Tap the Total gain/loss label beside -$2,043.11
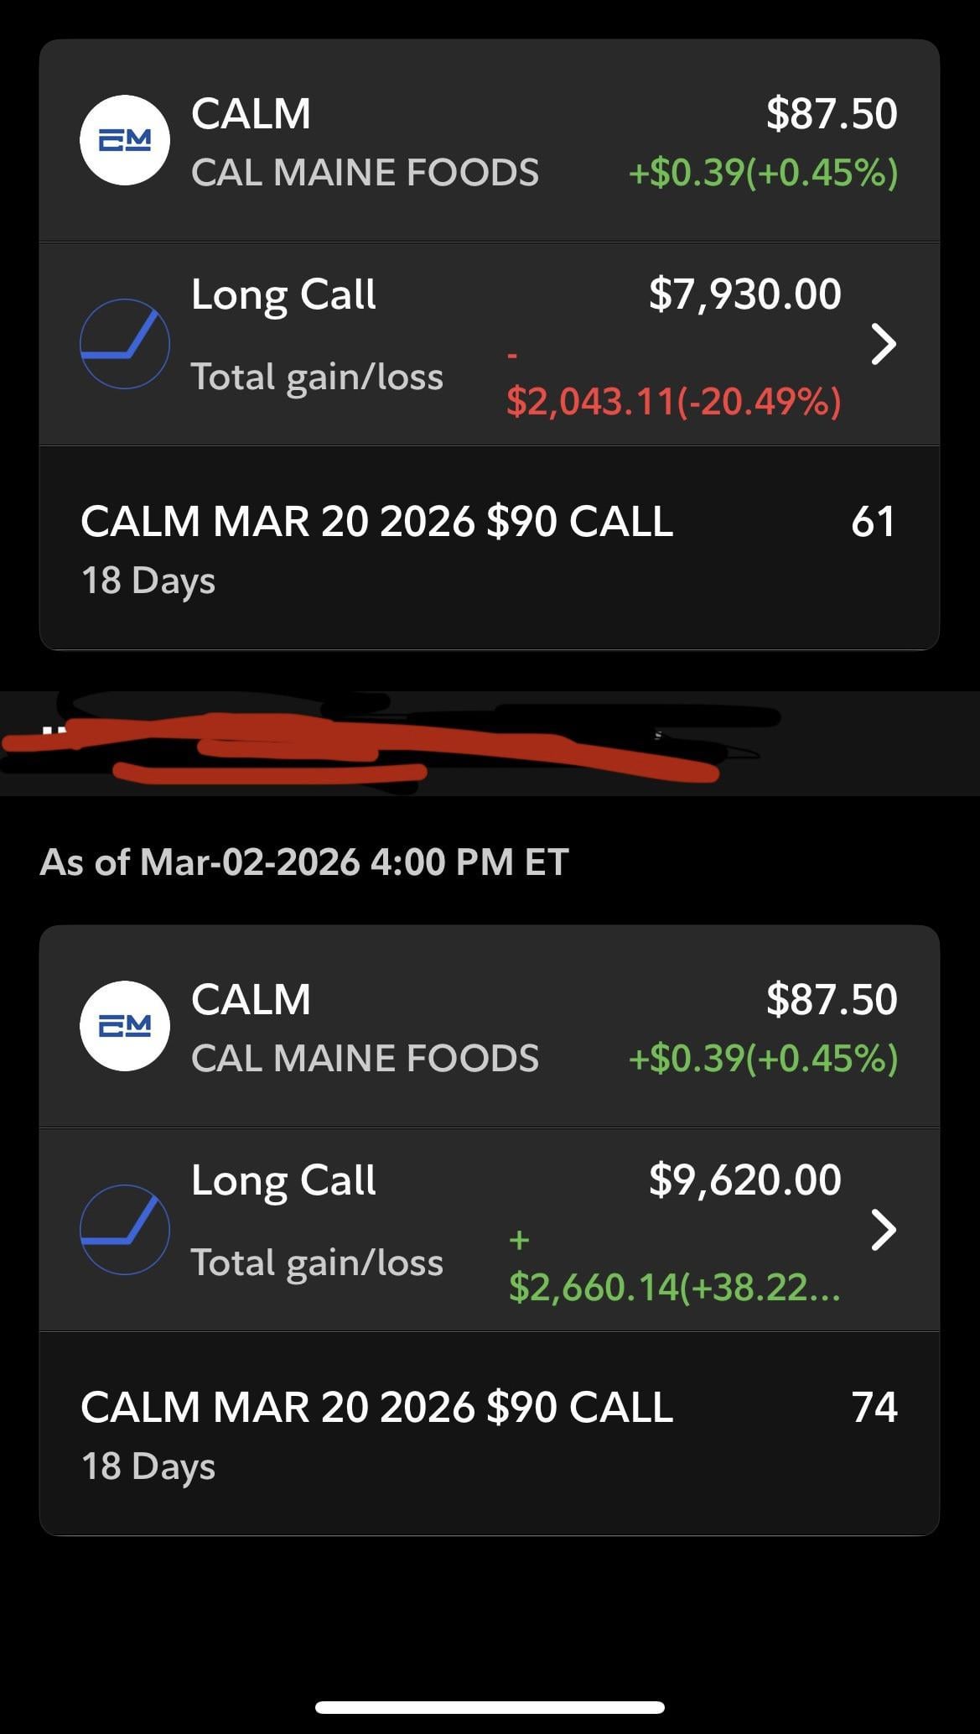Image resolution: width=980 pixels, height=1734 pixels. pos(317,377)
